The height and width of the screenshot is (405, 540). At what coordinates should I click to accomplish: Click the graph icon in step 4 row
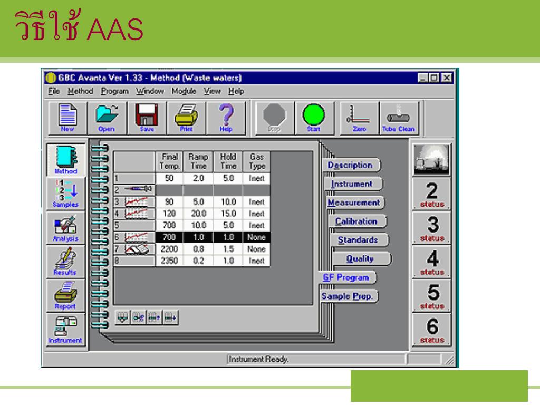click(136, 213)
